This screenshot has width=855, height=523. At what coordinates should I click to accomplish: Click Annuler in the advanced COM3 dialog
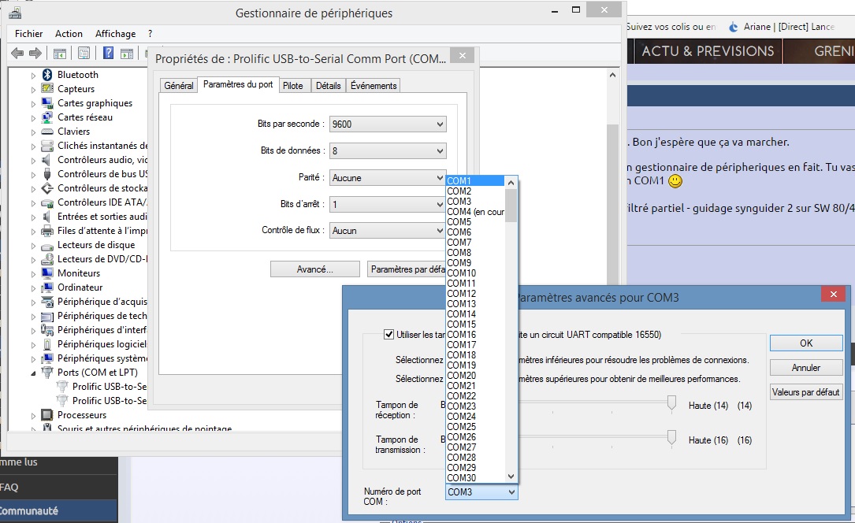[806, 368]
